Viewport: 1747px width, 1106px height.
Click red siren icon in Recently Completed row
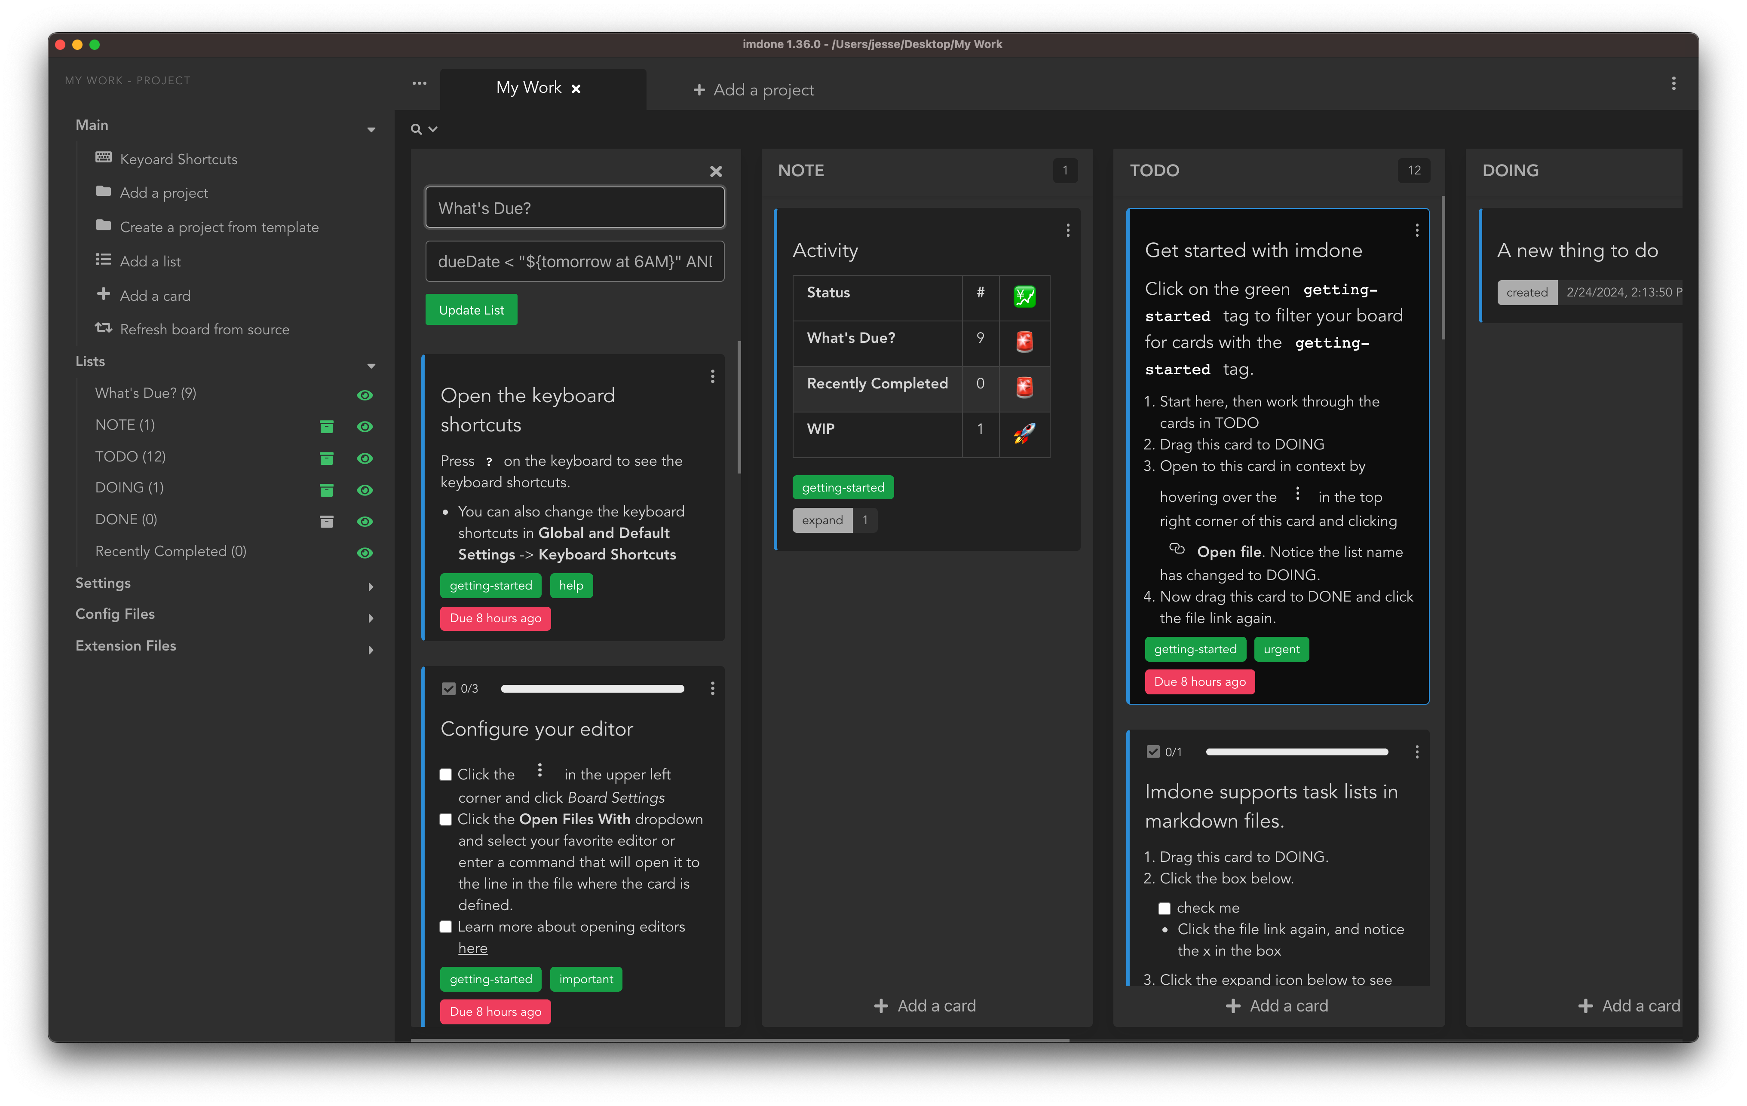(1024, 387)
